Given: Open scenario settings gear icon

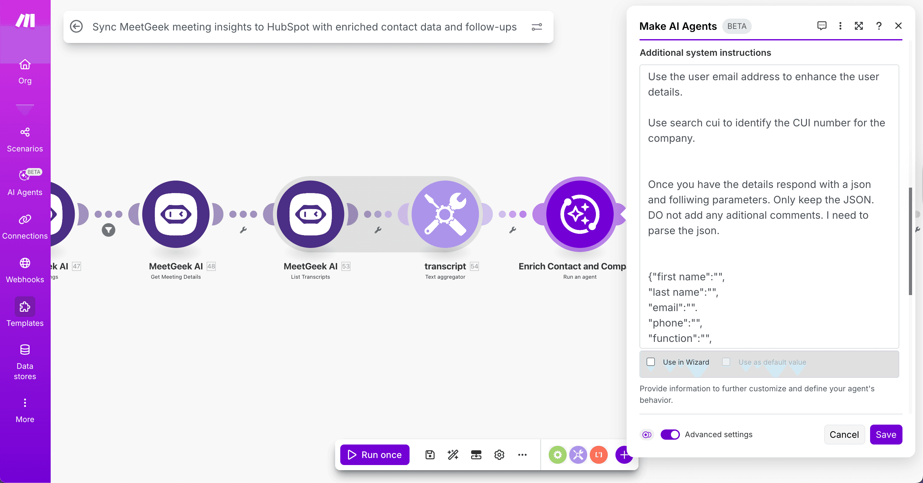Looking at the screenshot, I should coord(499,455).
